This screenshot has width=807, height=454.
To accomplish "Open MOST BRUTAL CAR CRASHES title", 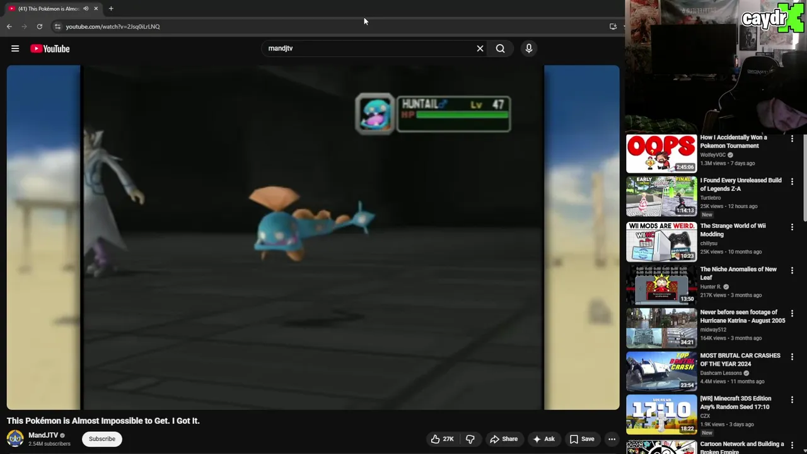I will tap(740, 359).
